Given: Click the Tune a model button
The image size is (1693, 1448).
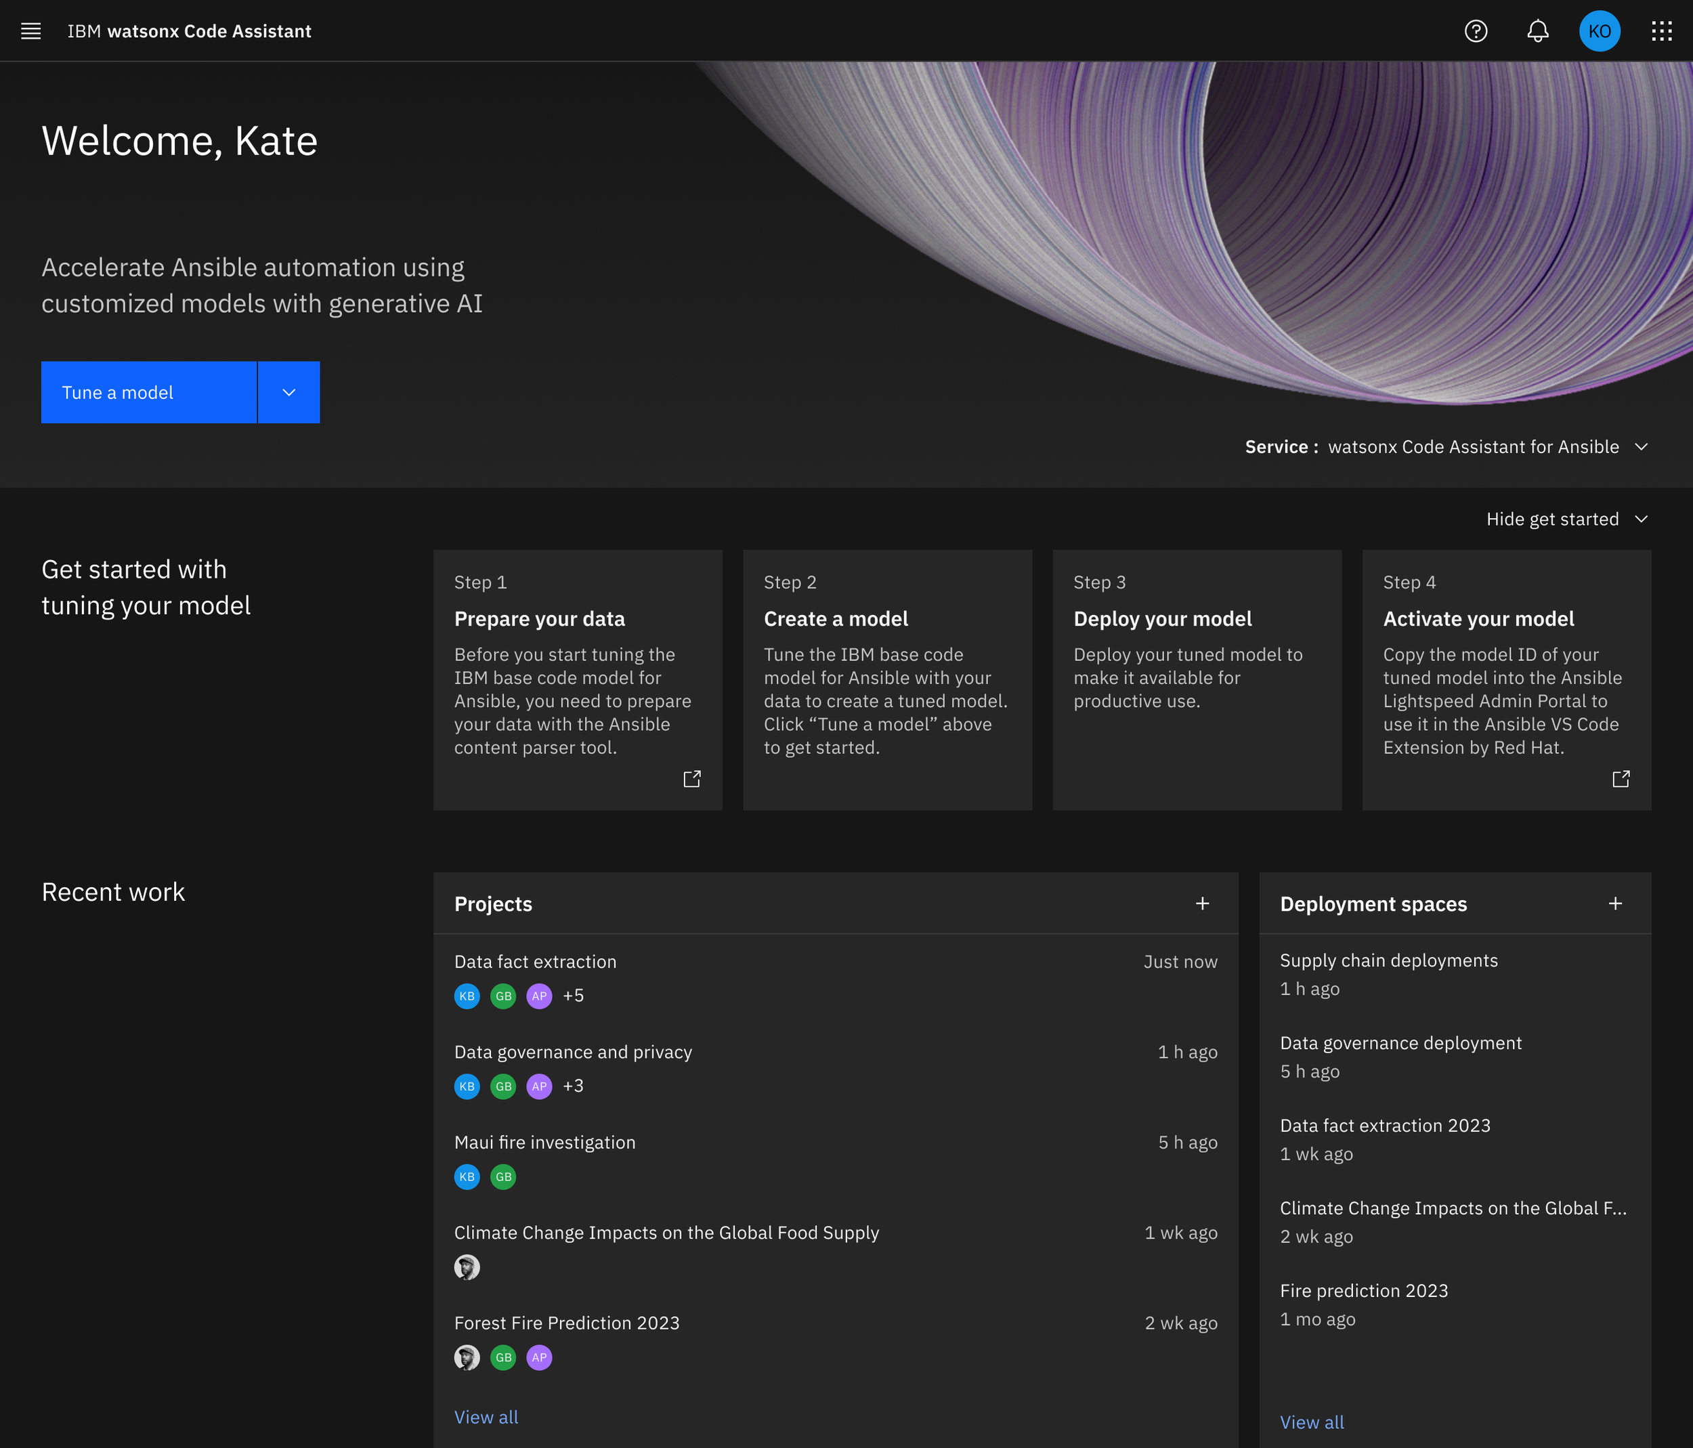Looking at the screenshot, I should (x=149, y=392).
